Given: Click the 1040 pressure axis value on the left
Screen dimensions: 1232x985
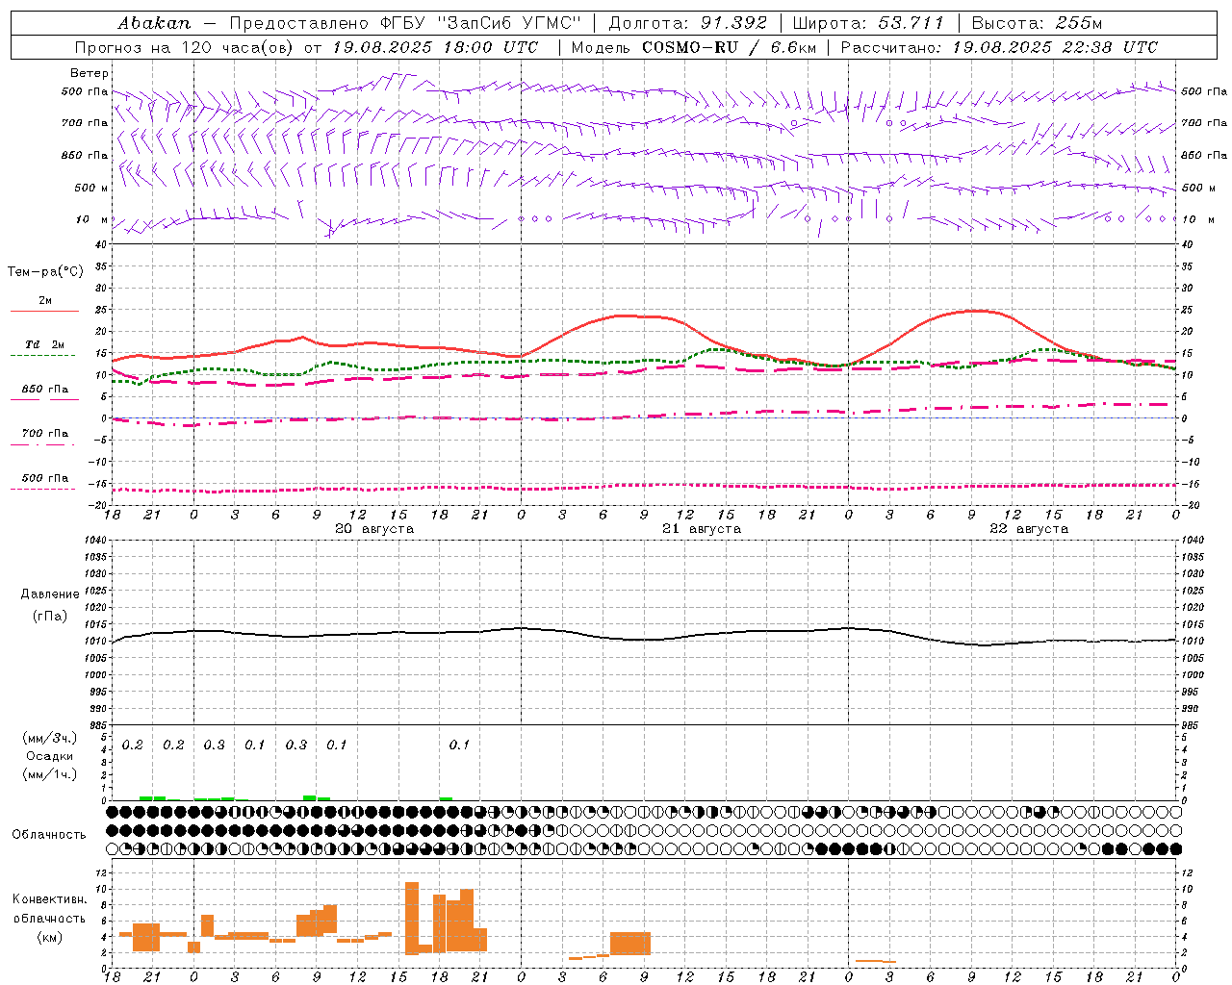Looking at the screenshot, I should pyautogui.click(x=94, y=540).
